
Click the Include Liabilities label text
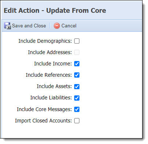51,98
